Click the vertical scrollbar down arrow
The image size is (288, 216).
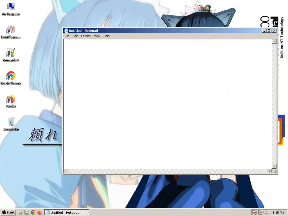tap(274, 166)
